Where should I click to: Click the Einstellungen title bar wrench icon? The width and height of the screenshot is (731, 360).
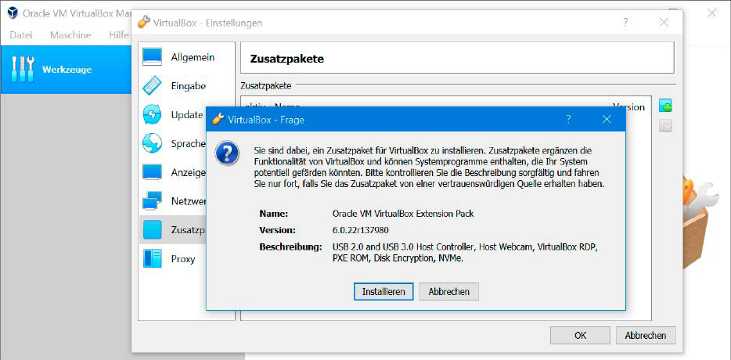coord(144,23)
